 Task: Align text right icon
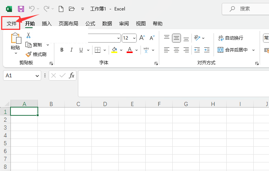point(186,50)
